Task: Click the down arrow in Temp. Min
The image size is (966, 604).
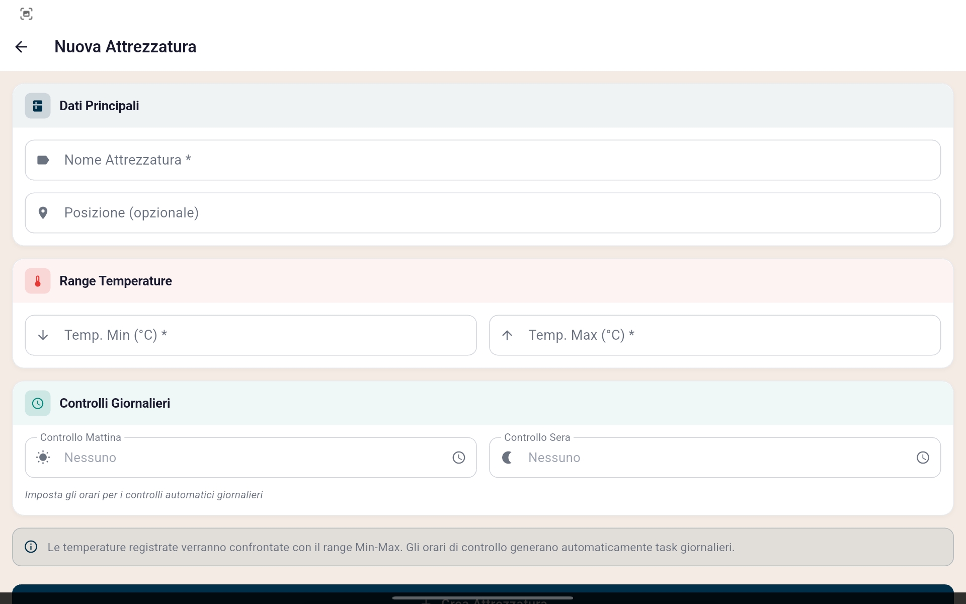Action: tap(43, 335)
